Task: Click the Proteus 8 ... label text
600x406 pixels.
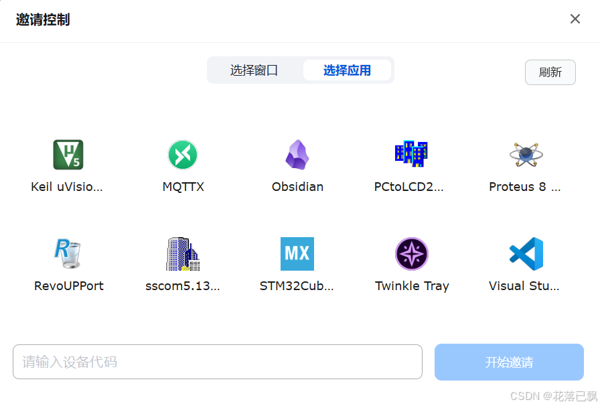Action: 524,187
